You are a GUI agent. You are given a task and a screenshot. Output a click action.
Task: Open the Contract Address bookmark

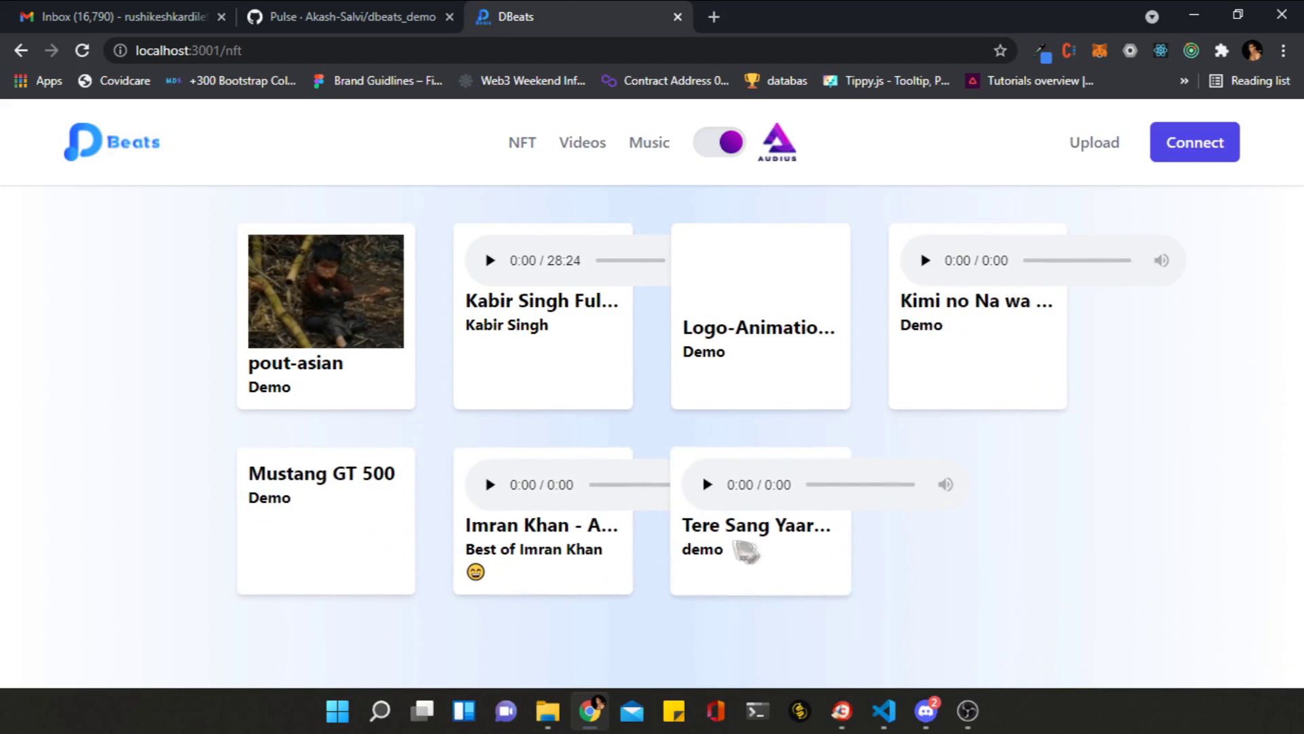tap(666, 81)
